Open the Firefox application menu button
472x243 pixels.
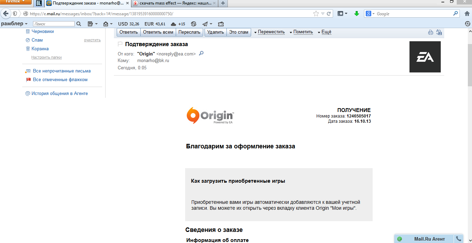click(16, 1)
